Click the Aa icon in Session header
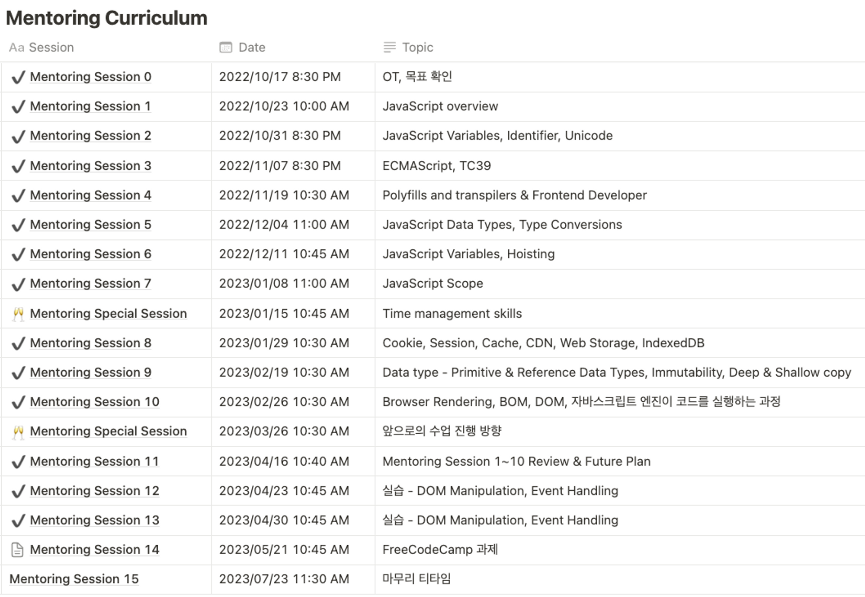 click(16, 47)
